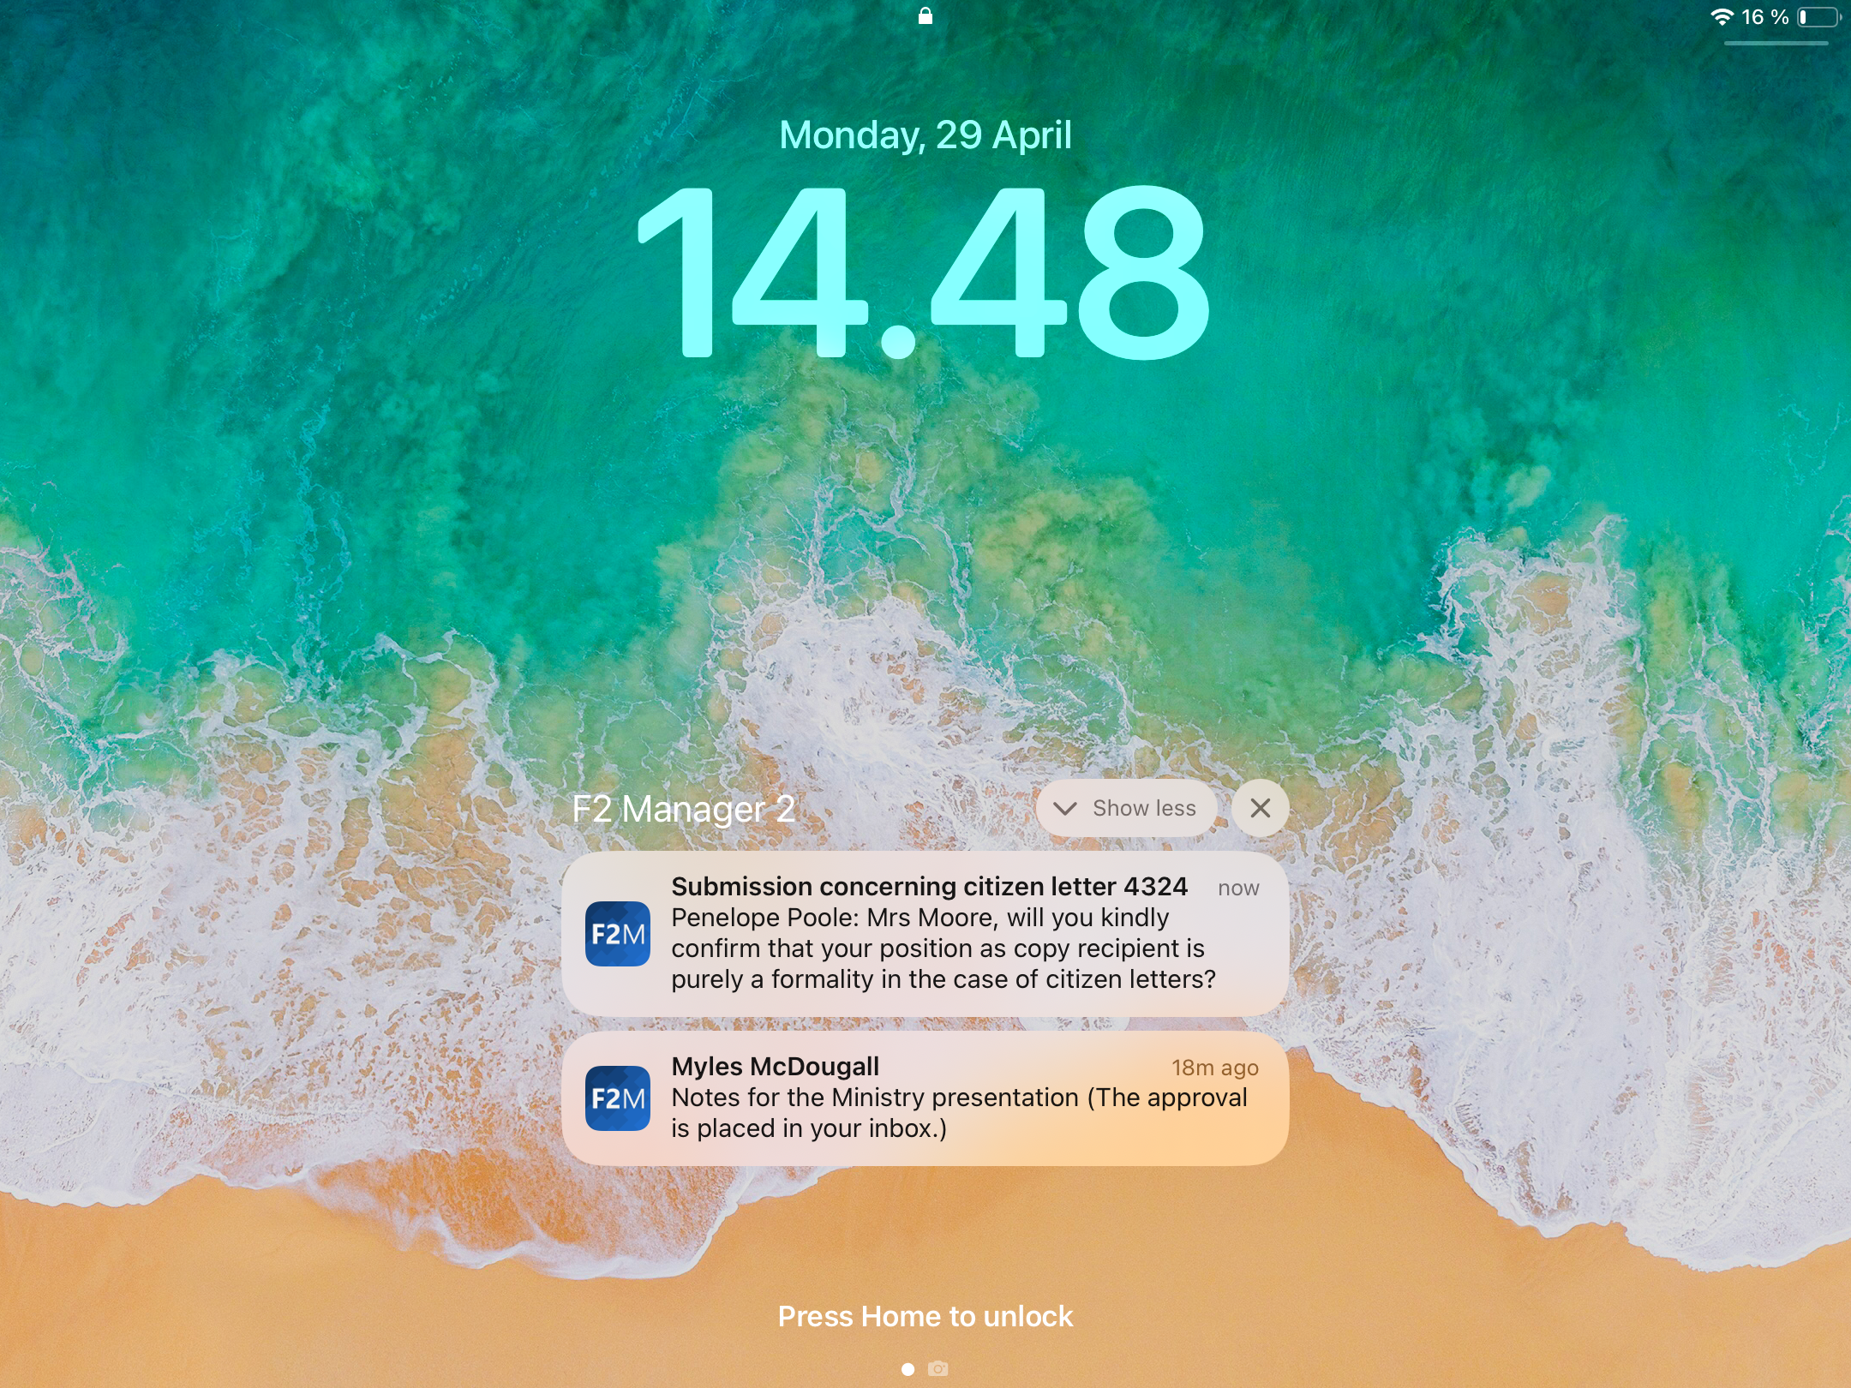This screenshot has width=1851, height=1388.
Task: Tap the 16 % battery percentage
Action: click(1764, 17)
